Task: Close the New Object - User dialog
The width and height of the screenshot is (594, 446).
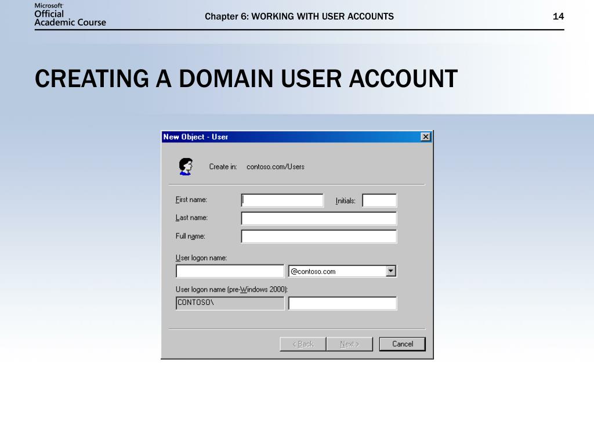Action: point(425,137)
